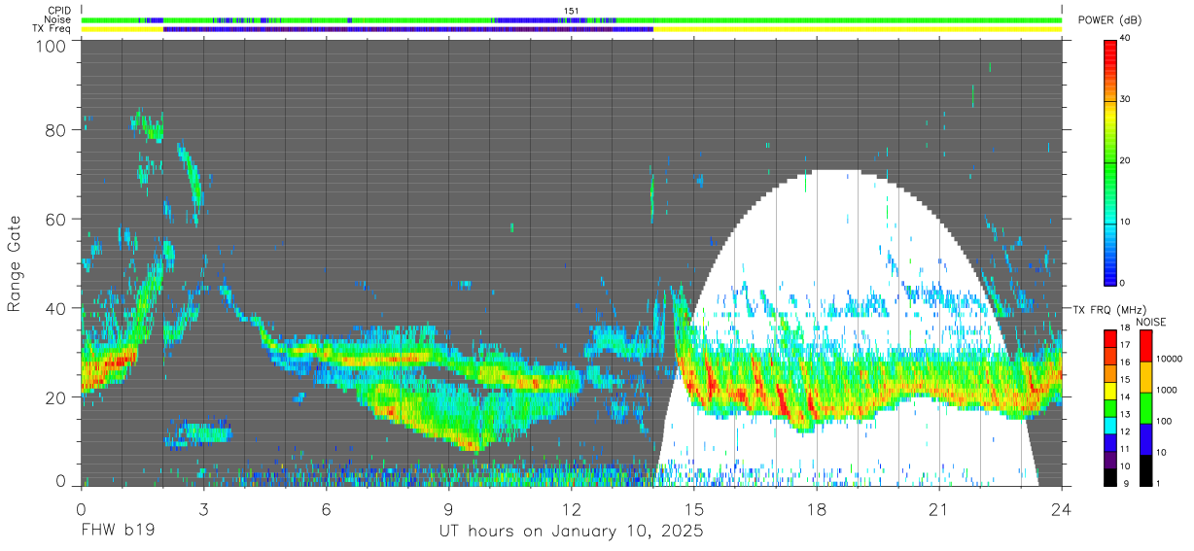
Task: Click the 20 label on the Range Gate axis
Action: (55, 397)
